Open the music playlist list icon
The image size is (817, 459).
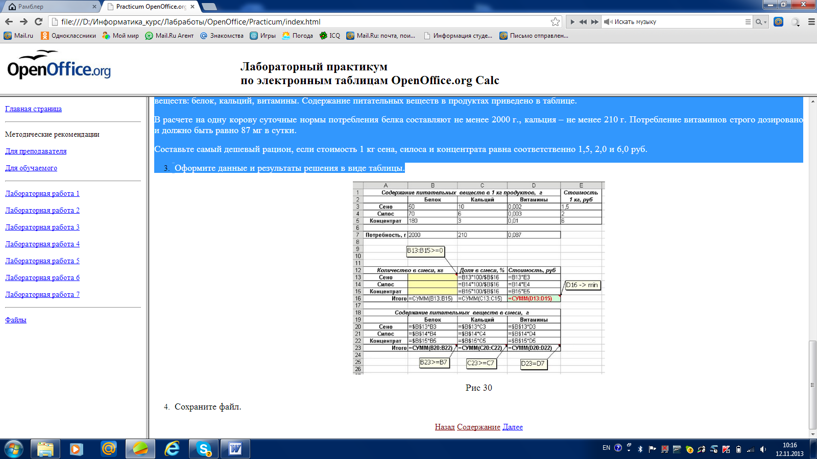748,22
